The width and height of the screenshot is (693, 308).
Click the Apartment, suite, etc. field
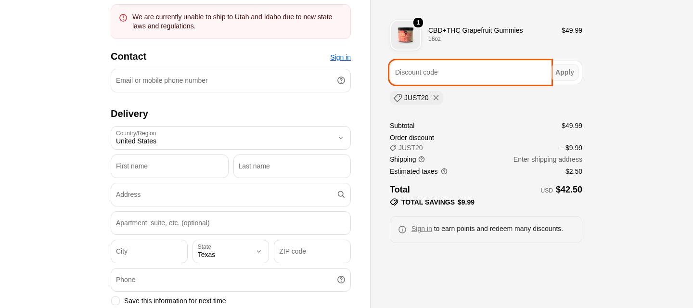231,223
